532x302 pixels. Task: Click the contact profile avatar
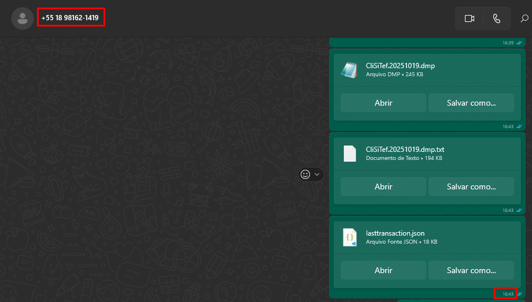pyautogui.click(x=23, y=18)
